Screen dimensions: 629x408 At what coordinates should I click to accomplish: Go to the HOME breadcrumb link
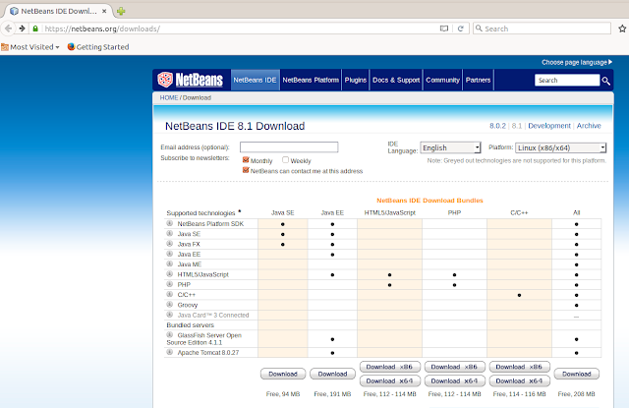pyautogui.click(x=168, y=97)
